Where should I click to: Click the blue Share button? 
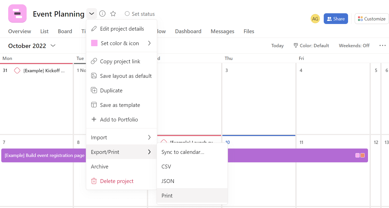336,19
